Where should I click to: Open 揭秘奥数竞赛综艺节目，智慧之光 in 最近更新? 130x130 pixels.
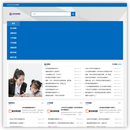click(x=56, y=84)
